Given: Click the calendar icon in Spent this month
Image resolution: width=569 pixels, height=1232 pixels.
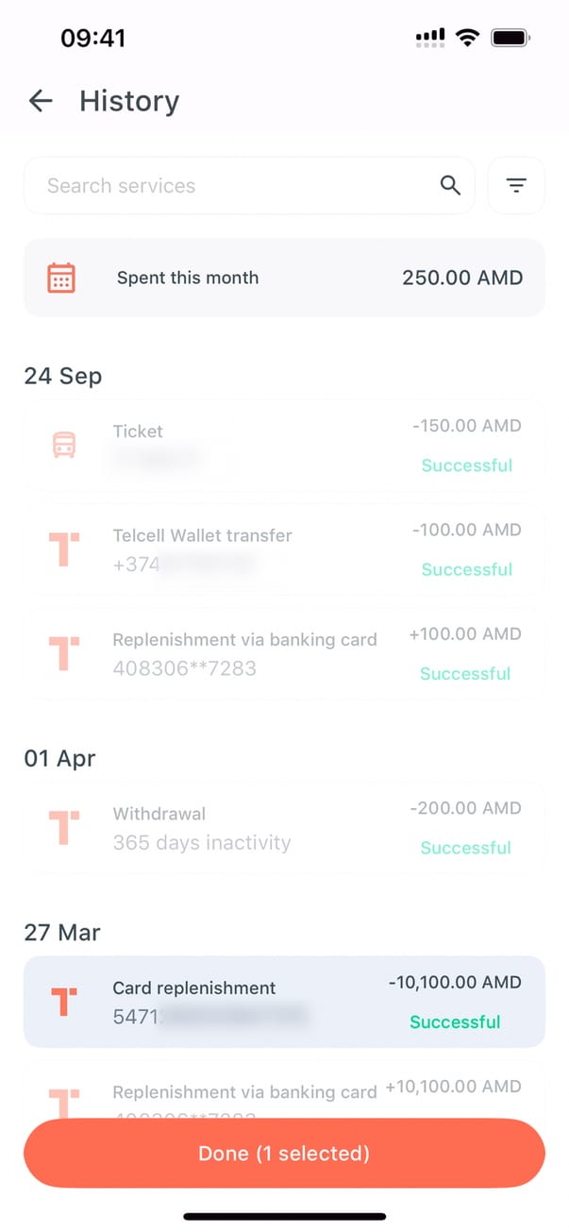Looking at the screenshot, I should click(x=61, y=278).
